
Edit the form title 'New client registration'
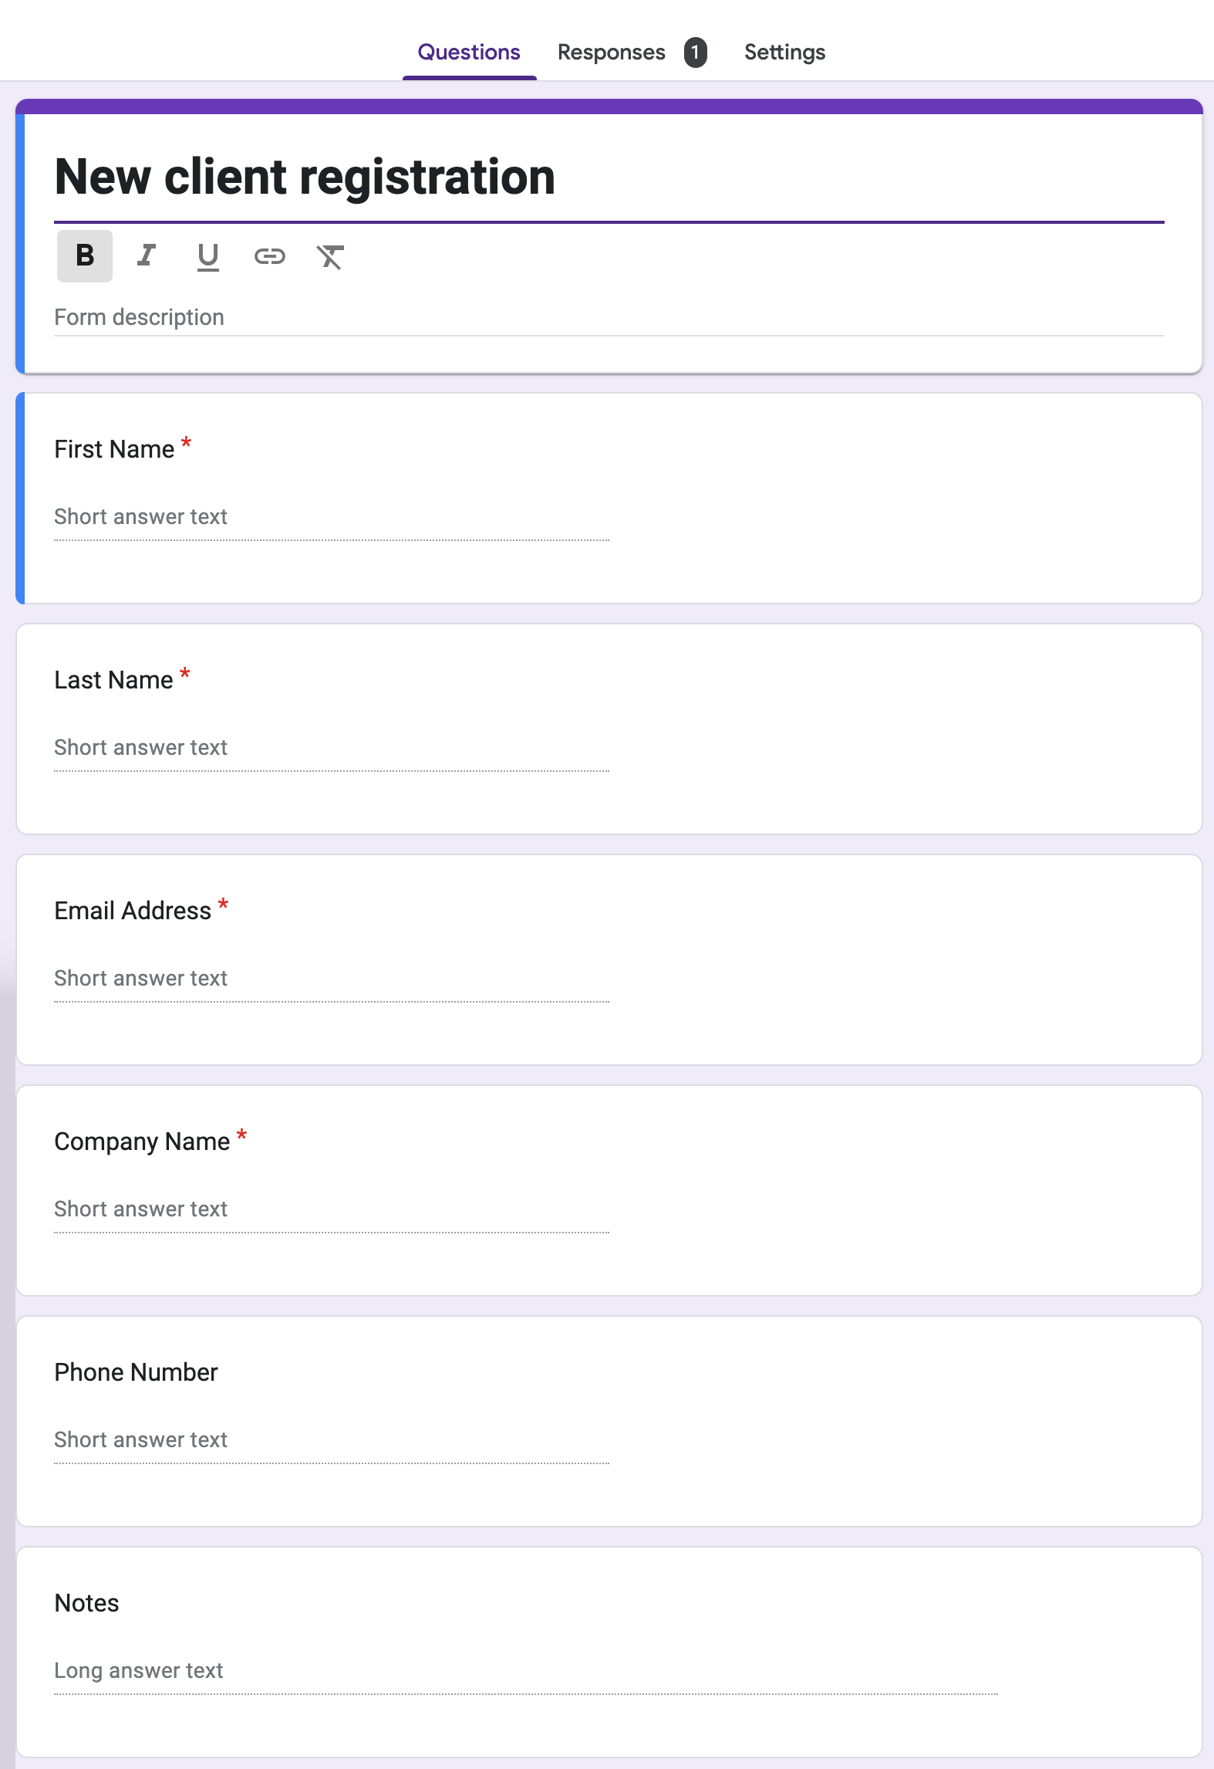click(x=305, y=177)
